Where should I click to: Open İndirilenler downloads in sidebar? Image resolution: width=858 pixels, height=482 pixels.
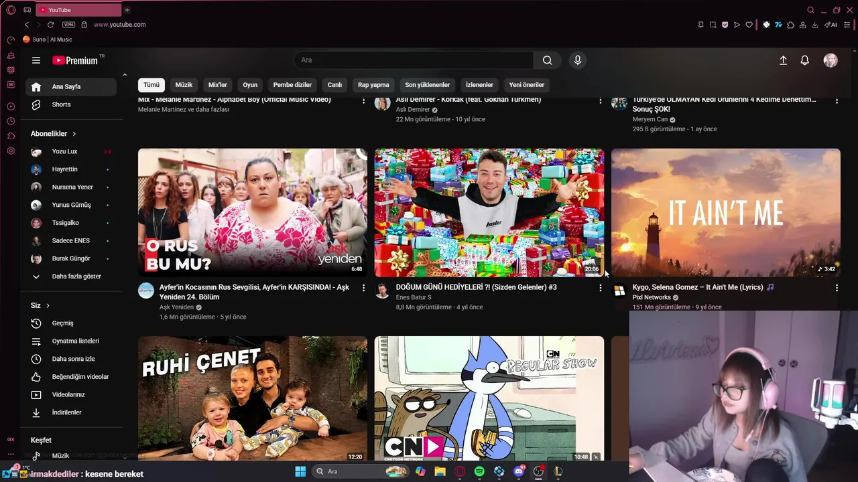point(71,413)
